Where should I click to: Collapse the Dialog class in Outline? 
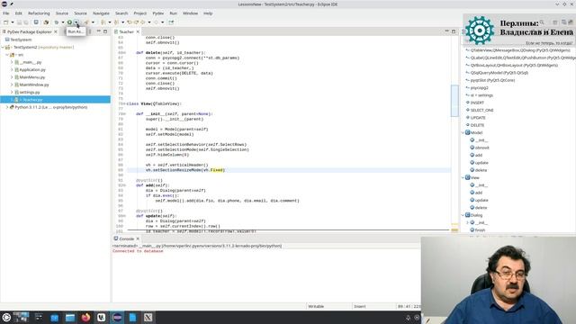point(463,215)
